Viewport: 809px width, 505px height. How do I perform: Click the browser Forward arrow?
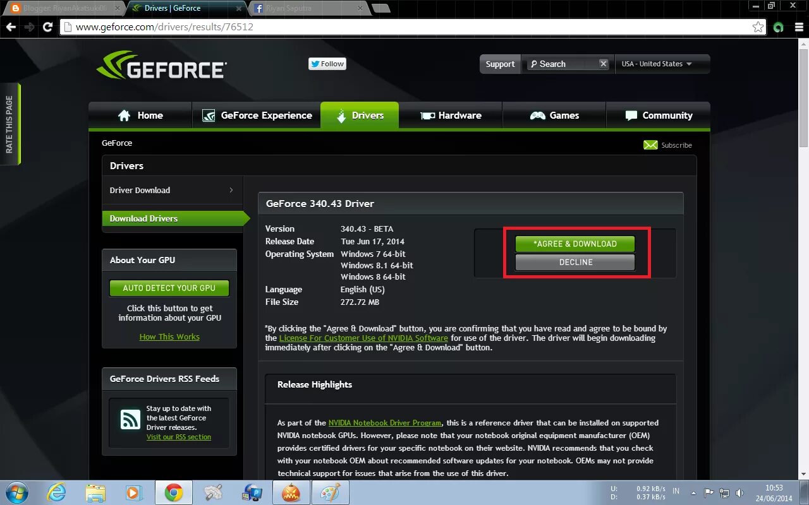coord(29,27)
